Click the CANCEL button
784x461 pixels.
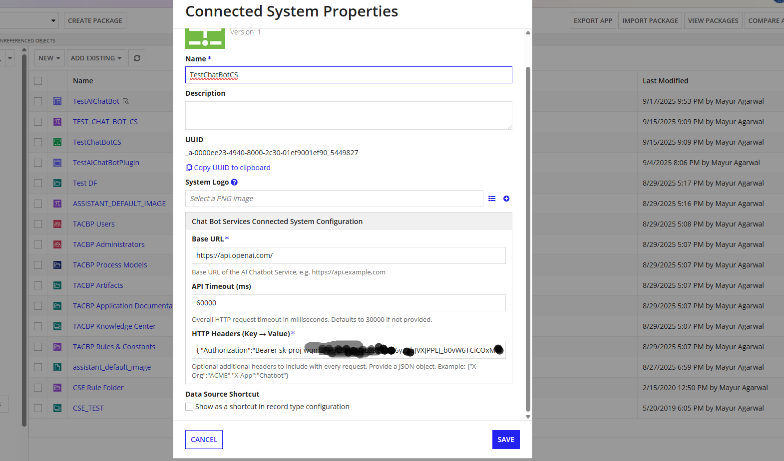[204, 440]
